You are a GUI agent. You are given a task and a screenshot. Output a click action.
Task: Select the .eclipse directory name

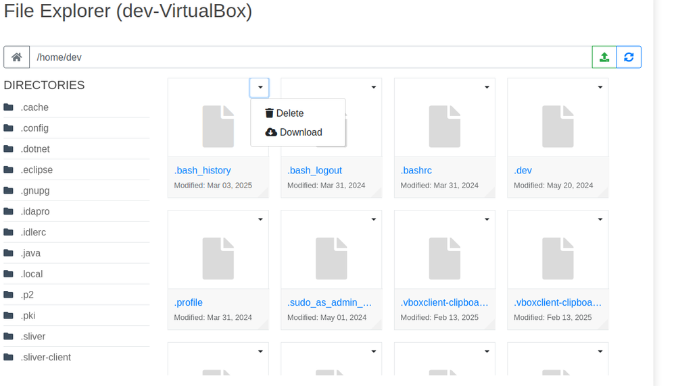[x=37, y=169]
